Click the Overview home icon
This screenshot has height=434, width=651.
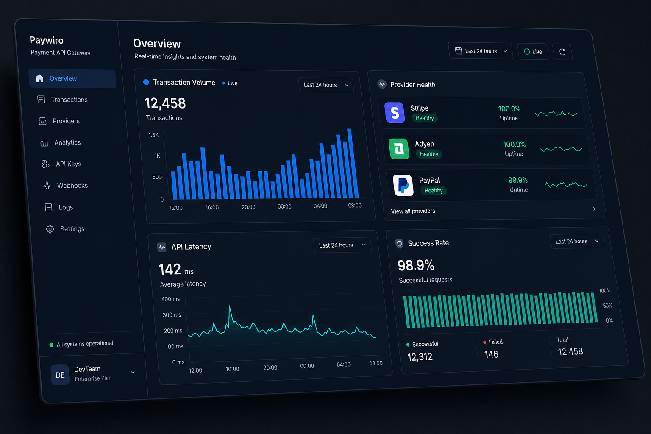[39, 78]
